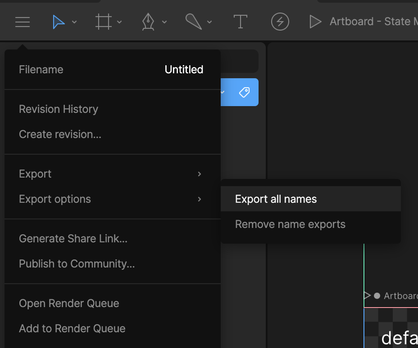Image resolution: width=418 pixels, height=348 pixels.
Task: Click Remove name exports
Action: [290, 224]
